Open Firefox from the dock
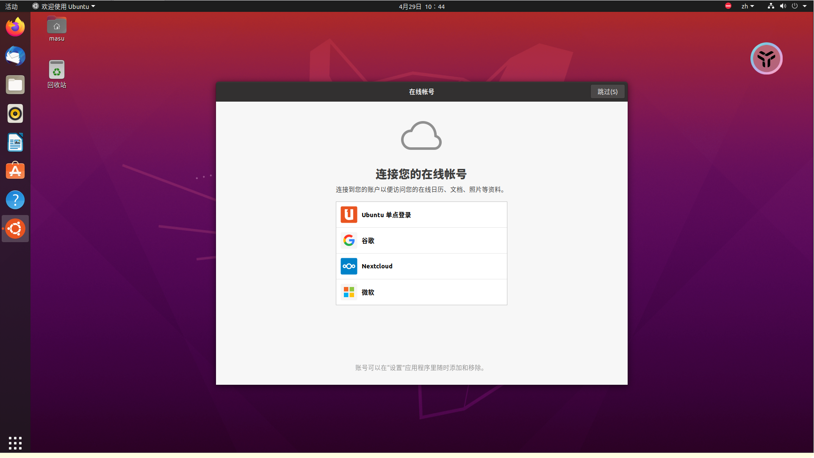 tap(15, 27)
